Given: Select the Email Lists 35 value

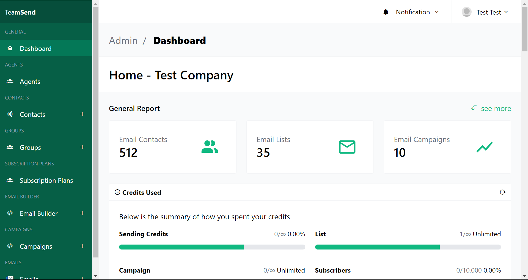Looking at the screenshot, I should [x=263, y=153].
